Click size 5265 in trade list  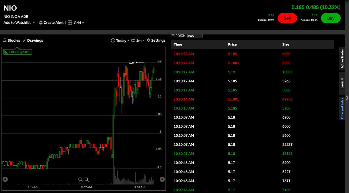pyautogui.click(x=286, y=81)
